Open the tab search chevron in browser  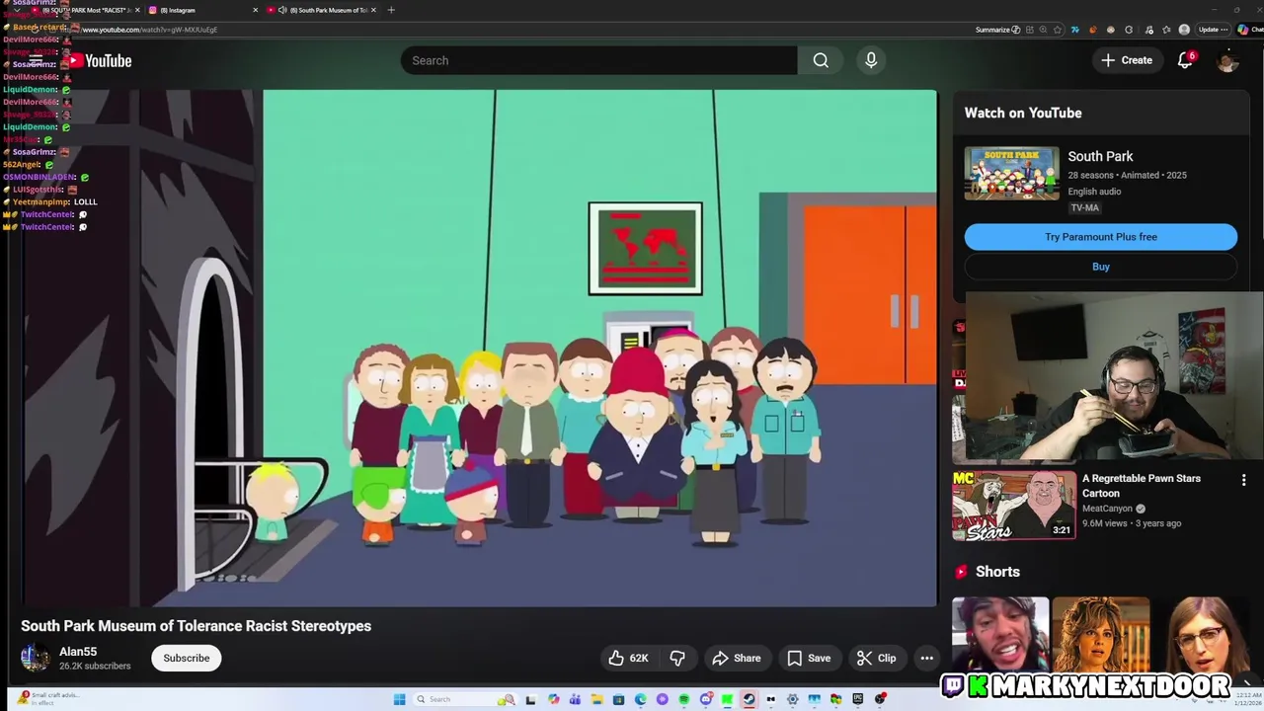(17, 10)
